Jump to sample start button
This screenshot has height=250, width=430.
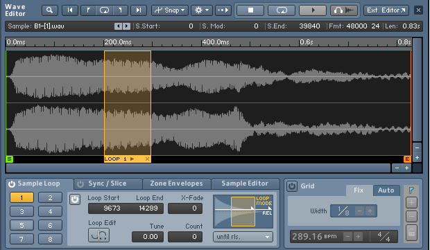pyautogui.click(x=70, y=10)
